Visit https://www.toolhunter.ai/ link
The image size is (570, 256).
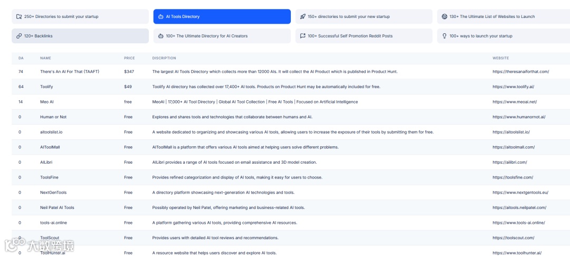click(x=517, y=253)
